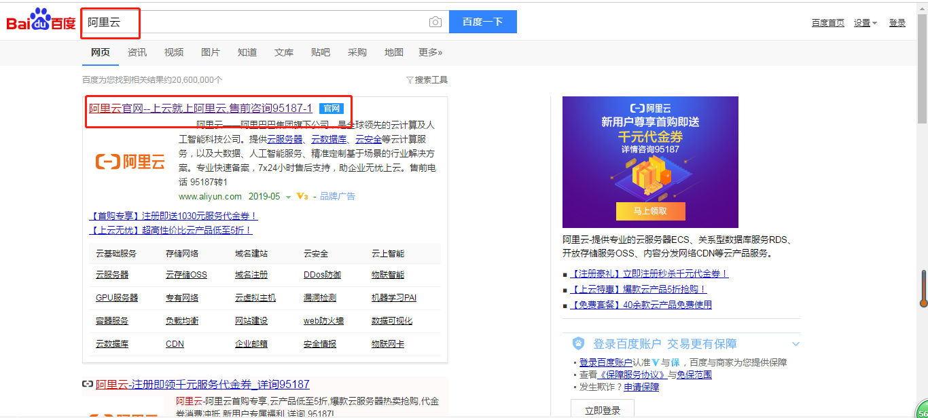
Task: Open 【上云无忧】超高性价比 link
Action: click(x=171, y=230)
